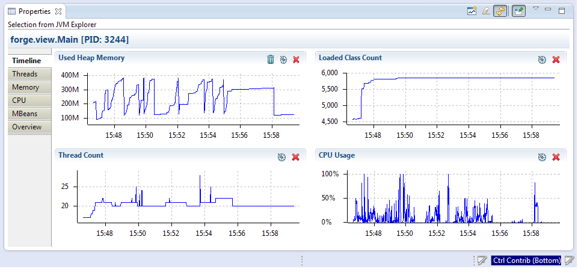Delete the Thread Count chart

tap(295, 156)
